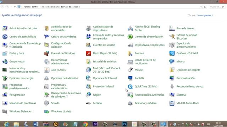Open Reconocimiento de voz microphone icon
The height and width of the screenshot is (127, 227).
172,86
